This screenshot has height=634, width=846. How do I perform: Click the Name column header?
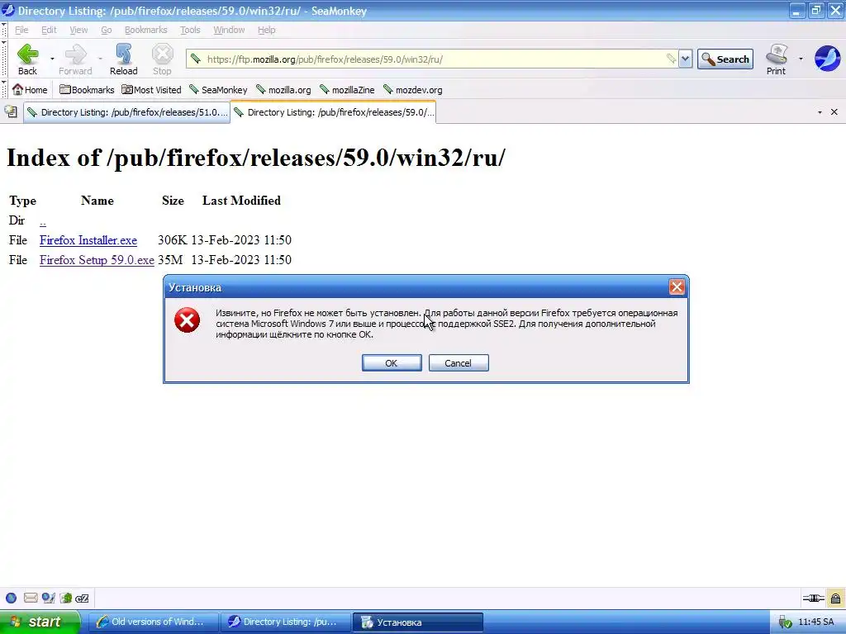click(x=97, y=201)
